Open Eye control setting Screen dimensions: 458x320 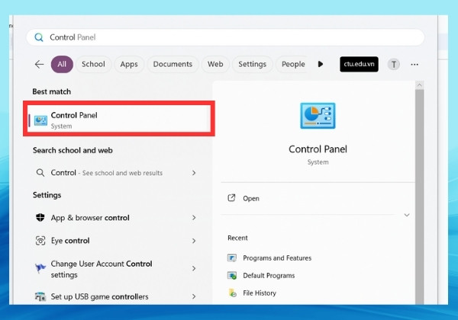tap(116, 241)
